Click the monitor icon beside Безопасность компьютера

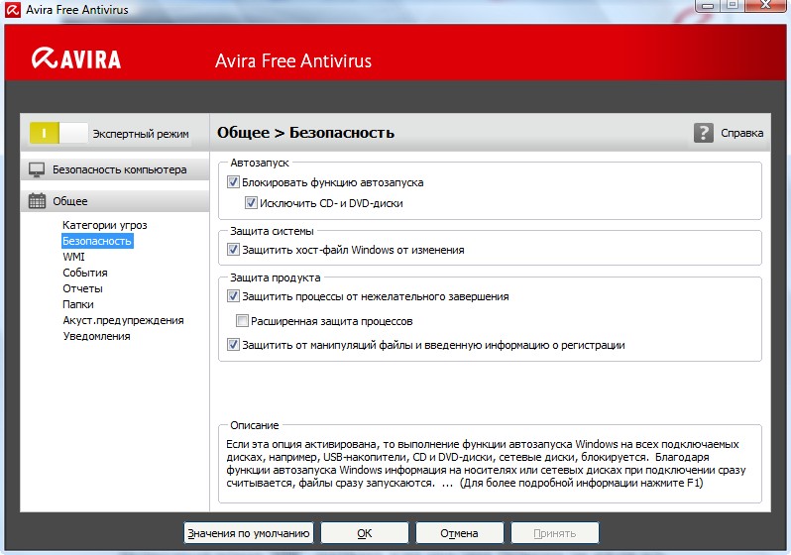pos(37,170)
